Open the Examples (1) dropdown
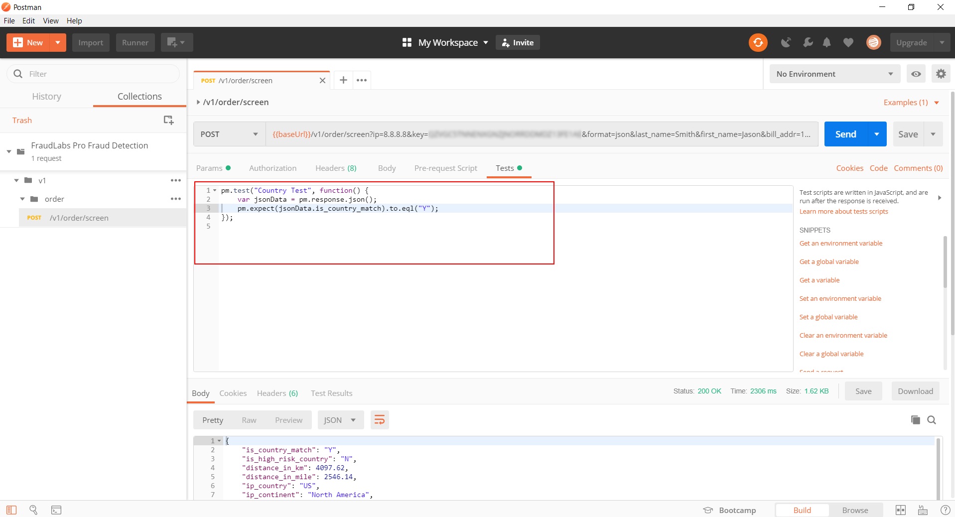 coord(911,102)
